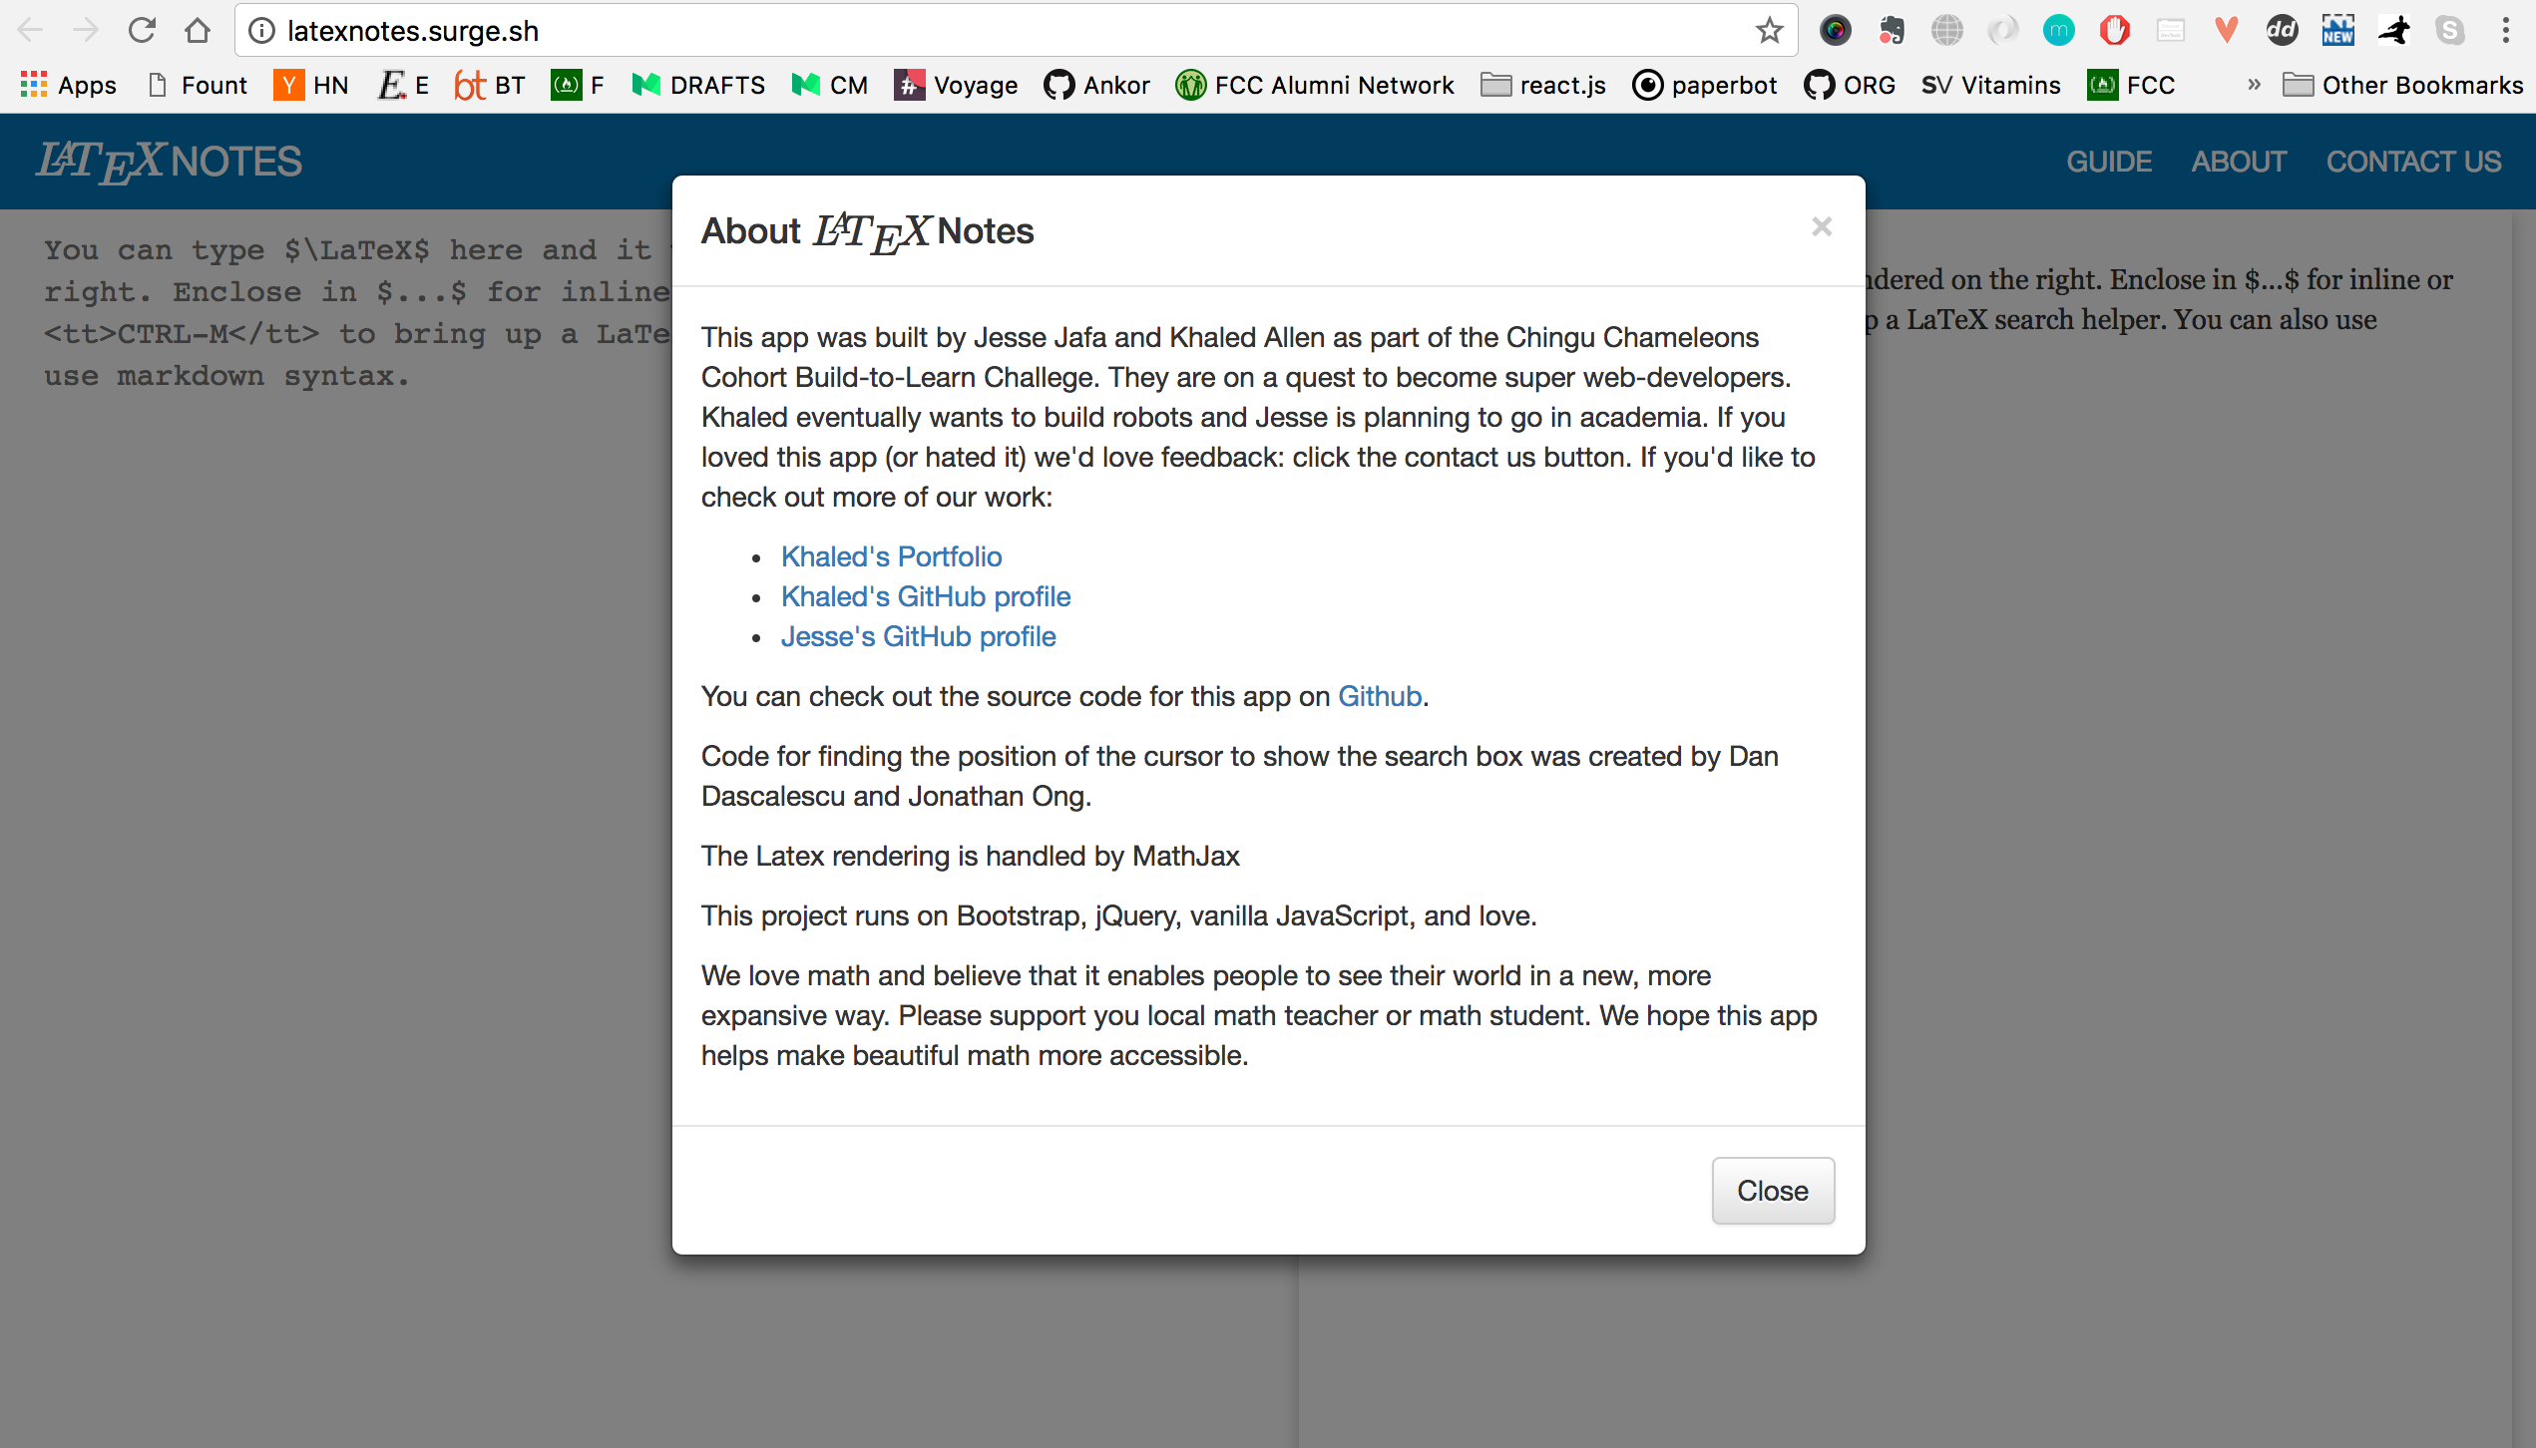
Task: Click the Close button at bottom
Action: [1772, 1191]
